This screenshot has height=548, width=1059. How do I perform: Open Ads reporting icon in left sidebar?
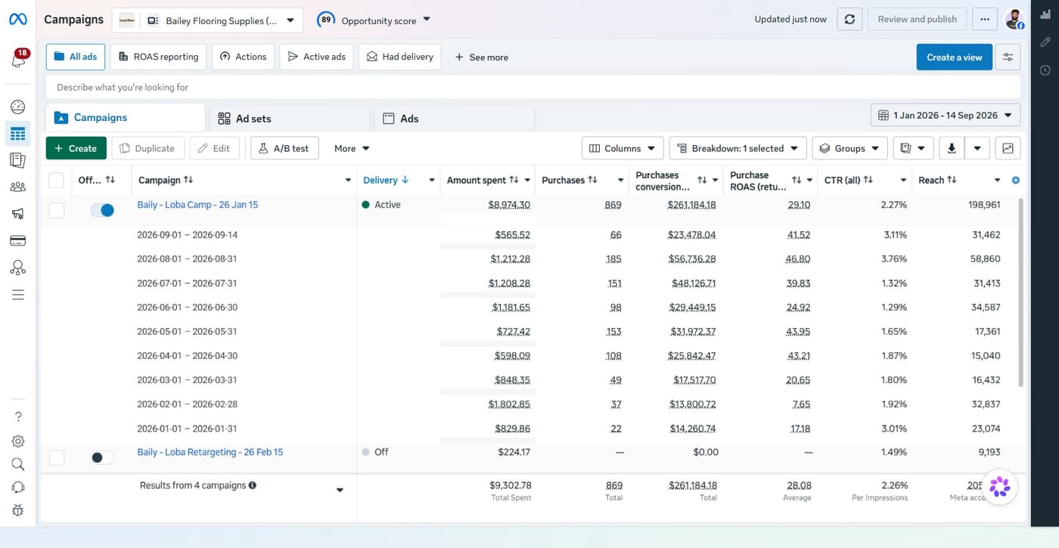pos(18,160)
